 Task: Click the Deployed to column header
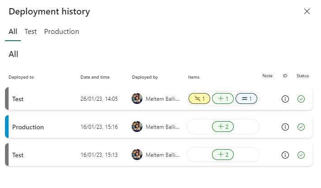coord(21,77)
